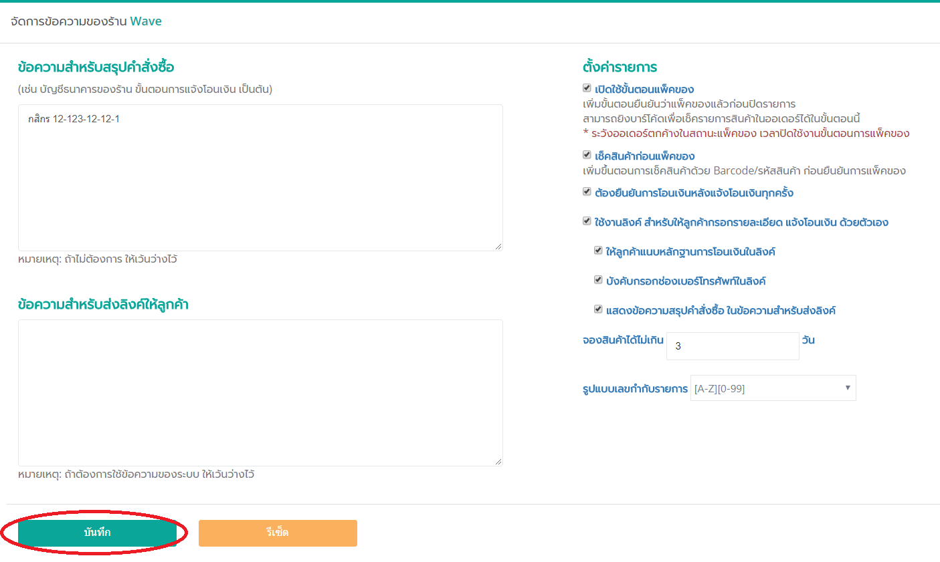Viewport: 940px width, 562px height.
Task: Open the "[A-Z][0-99]" order number format dropdown
Action: (773, 388)
